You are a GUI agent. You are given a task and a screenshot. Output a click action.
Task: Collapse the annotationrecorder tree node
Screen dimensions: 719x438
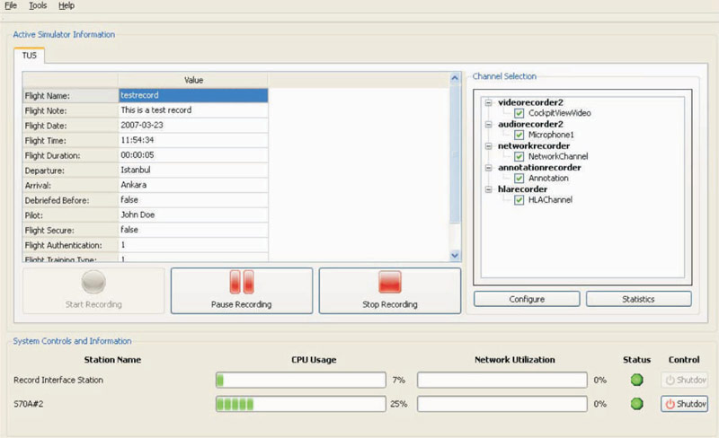click(488, 167)
